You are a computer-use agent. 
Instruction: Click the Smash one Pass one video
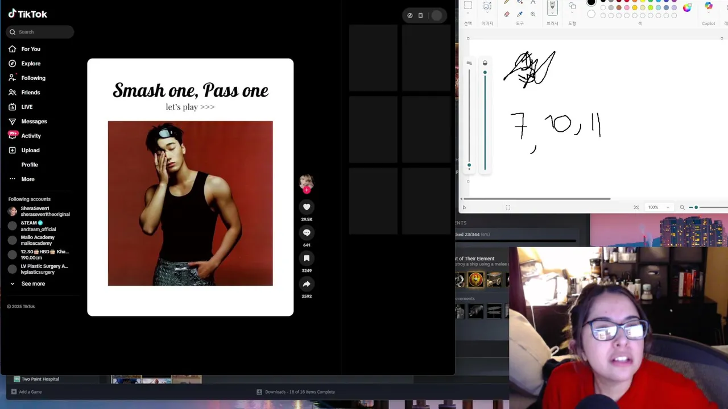coord(191,187)
